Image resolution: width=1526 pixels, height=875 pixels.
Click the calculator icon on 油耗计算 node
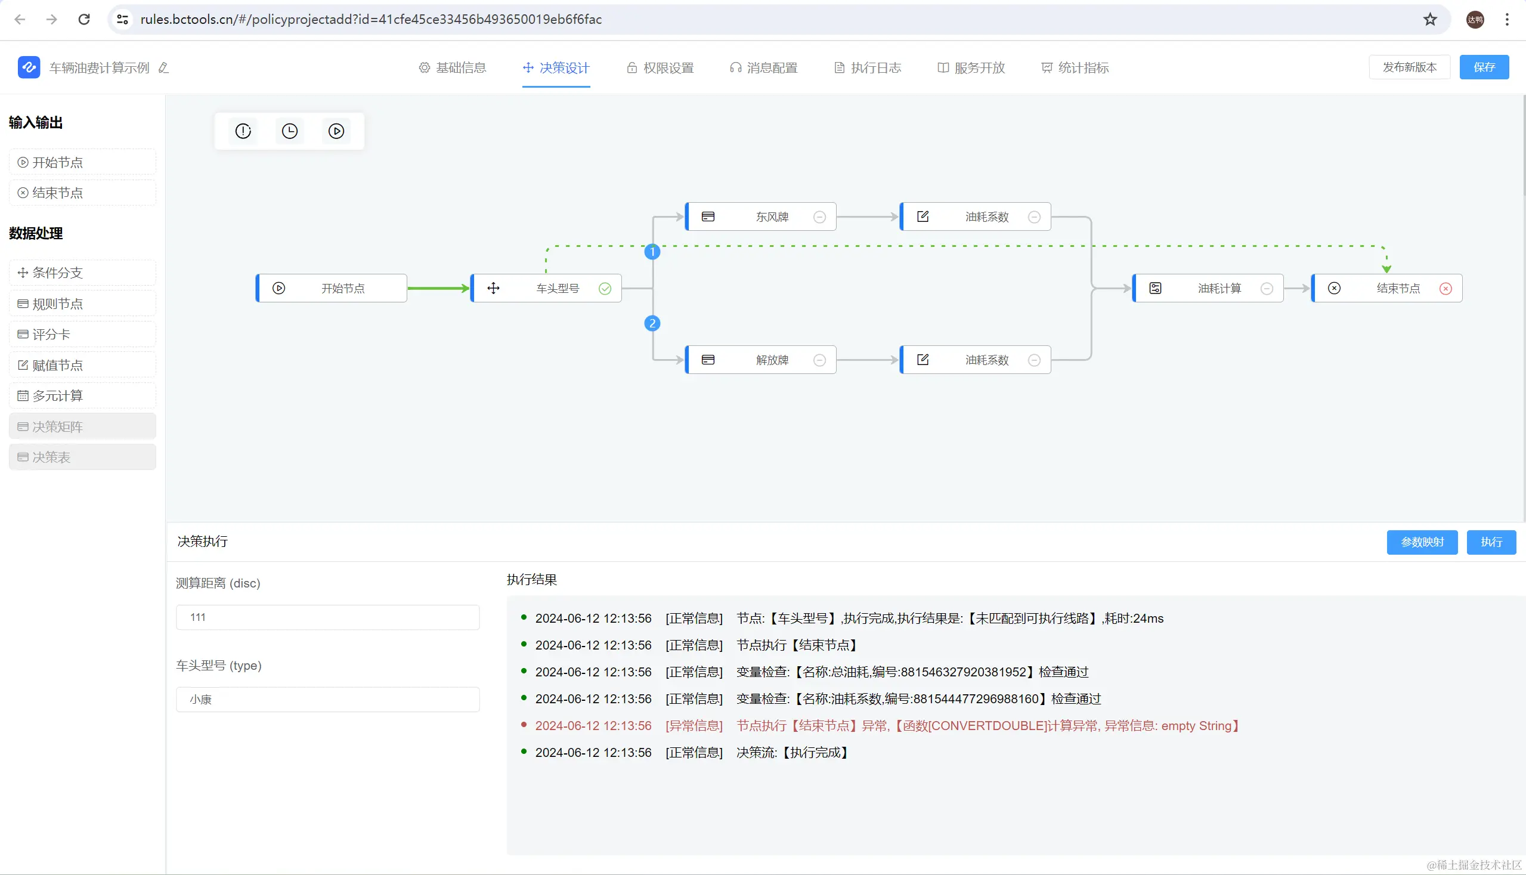tap(1155, 289)
